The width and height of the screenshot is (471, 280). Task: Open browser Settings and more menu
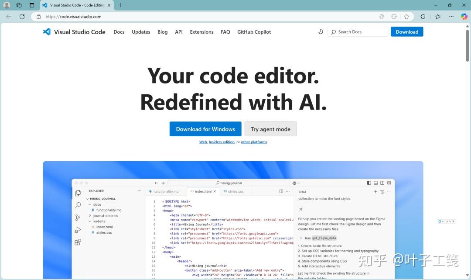point(451,17)
